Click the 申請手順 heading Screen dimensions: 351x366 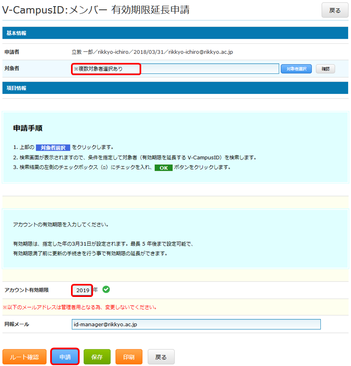tap(28, 128)
